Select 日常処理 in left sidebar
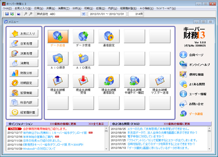This screenshot has height=157, width=218. tap(24, 43)
